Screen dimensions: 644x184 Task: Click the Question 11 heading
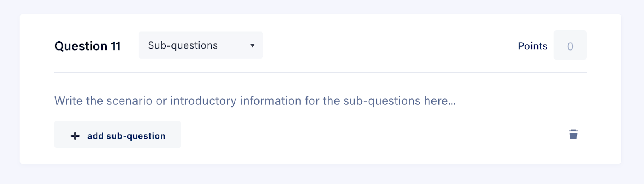pyautogui.click(x=87, y=46)
